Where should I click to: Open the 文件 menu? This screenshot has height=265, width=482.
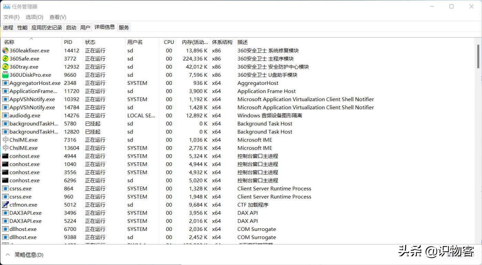[x=11, y=17]
